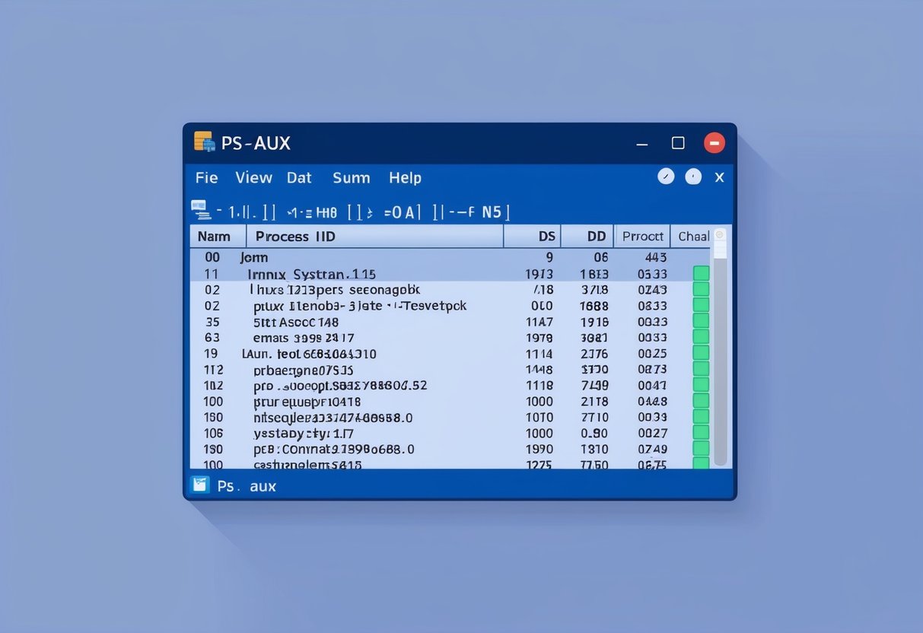The height and width of the screenshot is (633, 923).
Task: Open the Fie menu
Action: pyautogui.click(x=206, y=177)
